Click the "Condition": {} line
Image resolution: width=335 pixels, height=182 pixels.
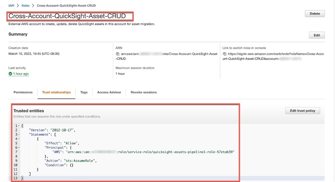coord(59,165)
